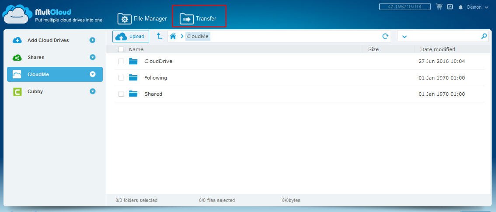Sort by the Size column header
The width and height of the screenshot is (496, 212).
pos(373,49)
